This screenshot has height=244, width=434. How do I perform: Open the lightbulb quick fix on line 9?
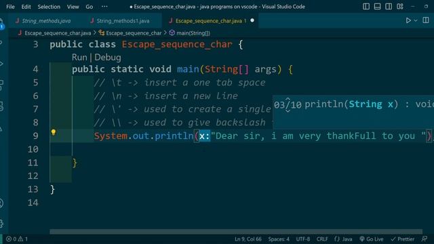click(54, 132)
